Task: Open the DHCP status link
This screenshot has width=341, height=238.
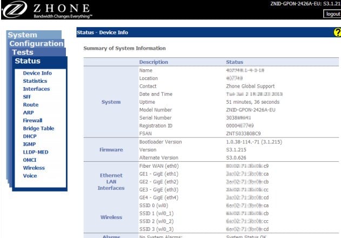Action: click(30, 136)
